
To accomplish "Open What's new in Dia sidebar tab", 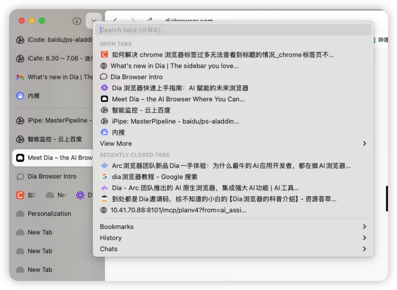I will click(x=53, y=77).
